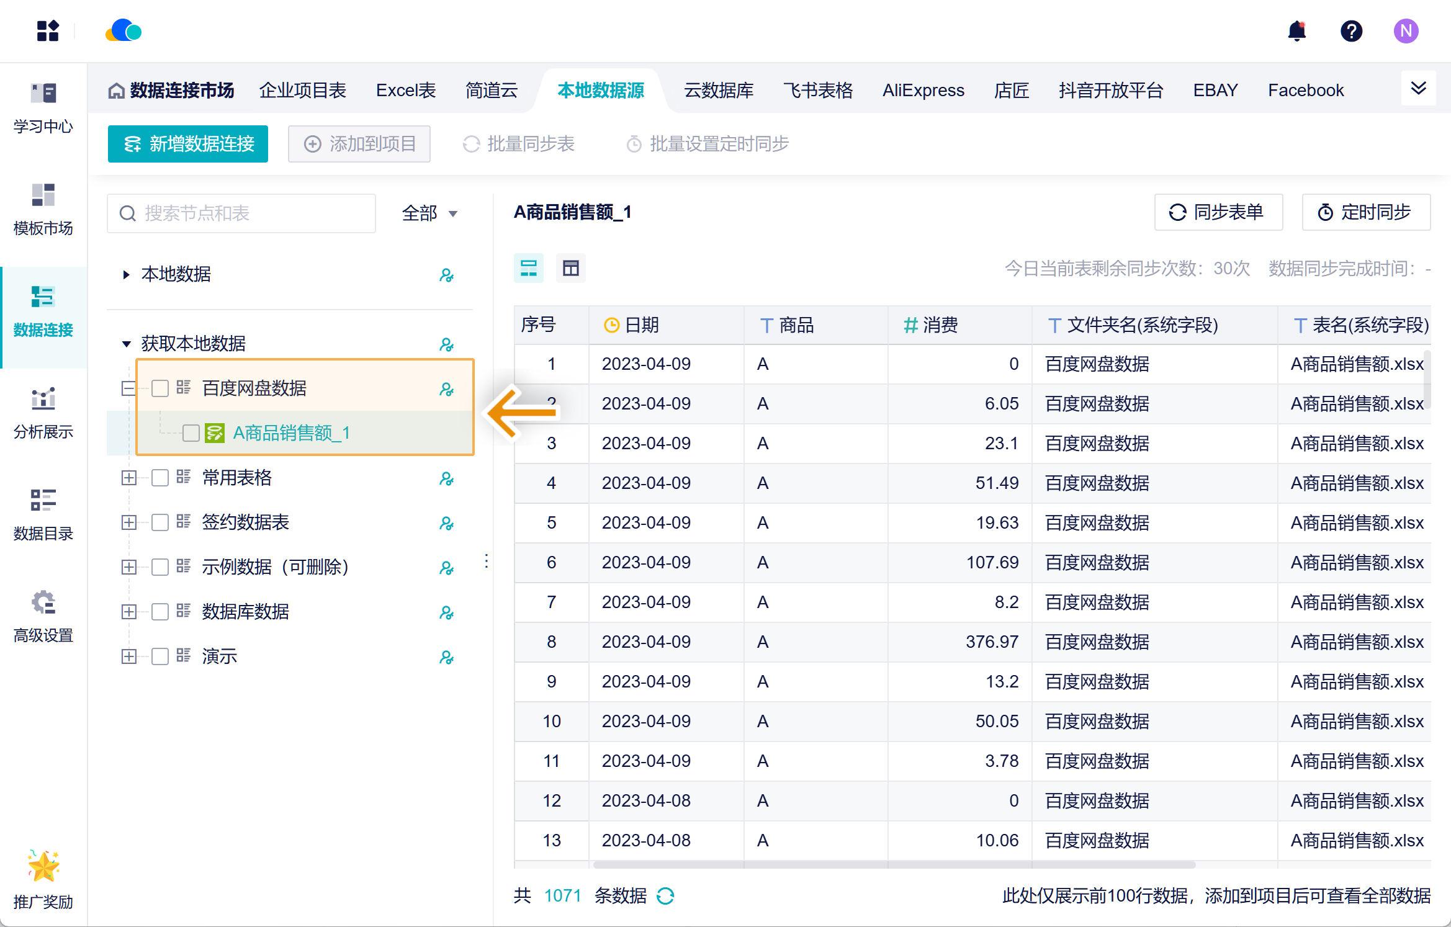
Task: Open the notification bell icon
Action: [1296, 31]
